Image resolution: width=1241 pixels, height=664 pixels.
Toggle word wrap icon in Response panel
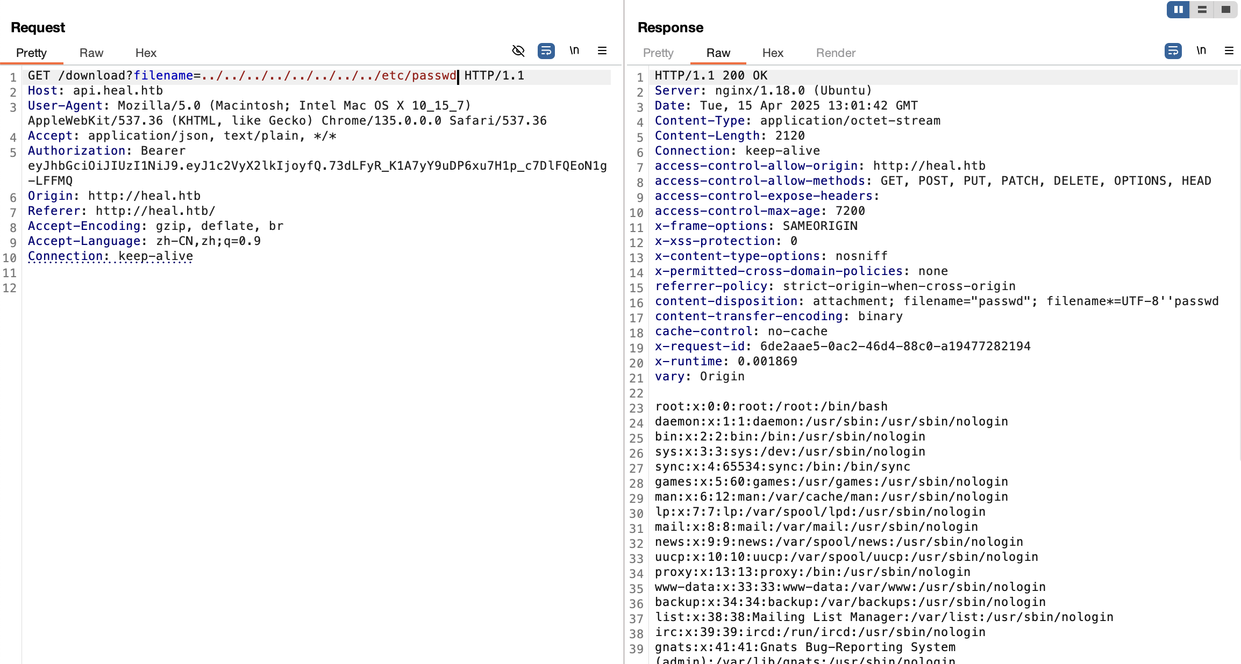click(1173, 51)
